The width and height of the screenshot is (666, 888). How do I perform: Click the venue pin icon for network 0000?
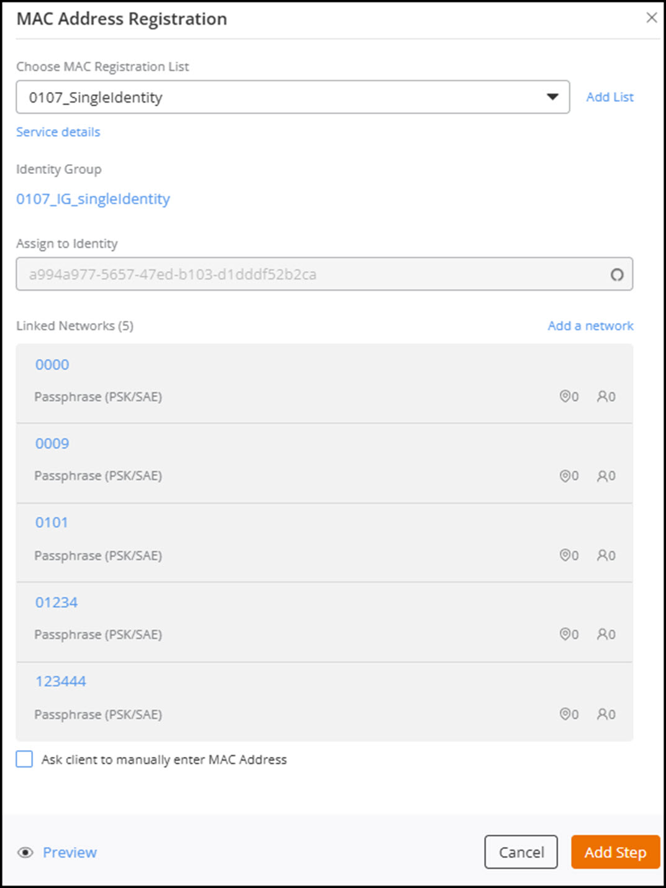pos(565,396)
